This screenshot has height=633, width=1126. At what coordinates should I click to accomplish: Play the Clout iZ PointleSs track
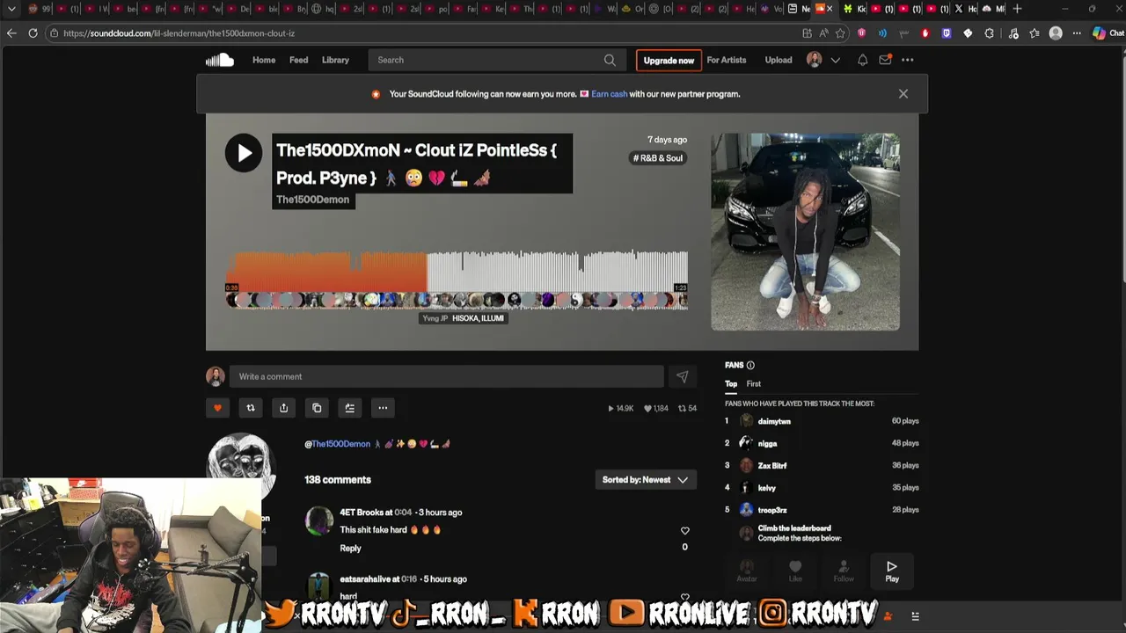(244, 153)
